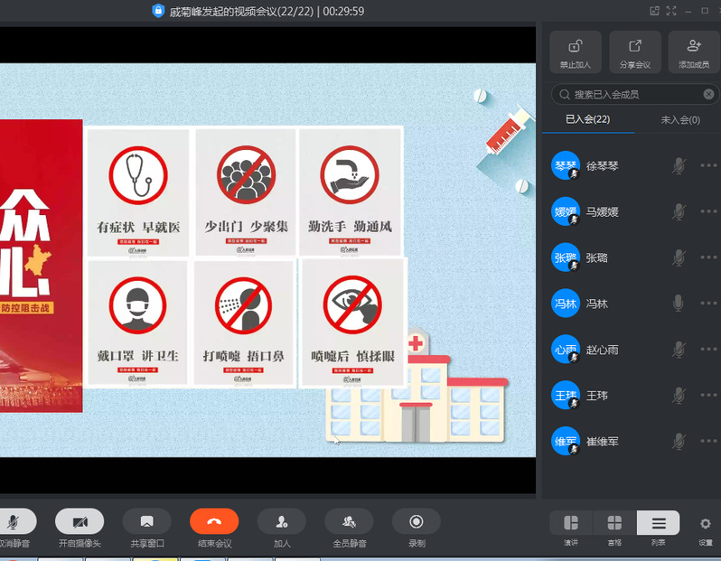Start recording with 录制 icon

[417, 521]
